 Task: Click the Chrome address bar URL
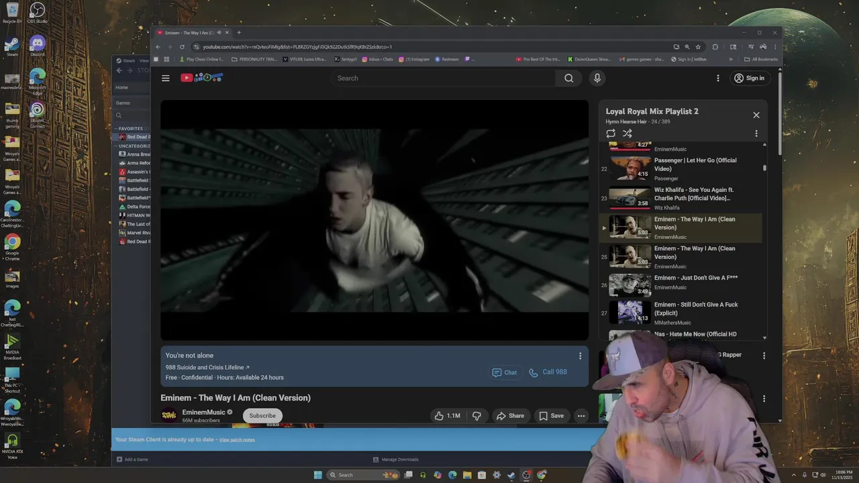point(297,47)
